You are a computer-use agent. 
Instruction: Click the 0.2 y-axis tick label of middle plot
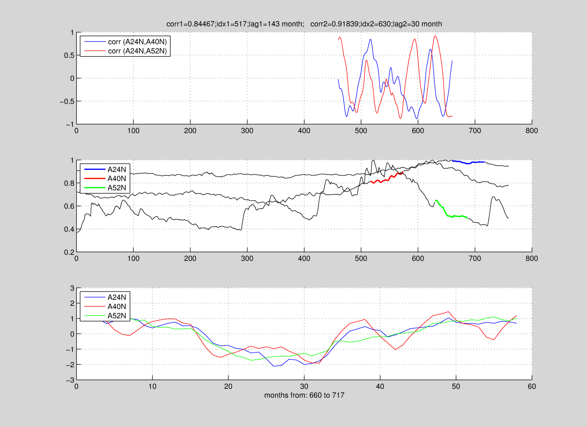tap(69, 252)
